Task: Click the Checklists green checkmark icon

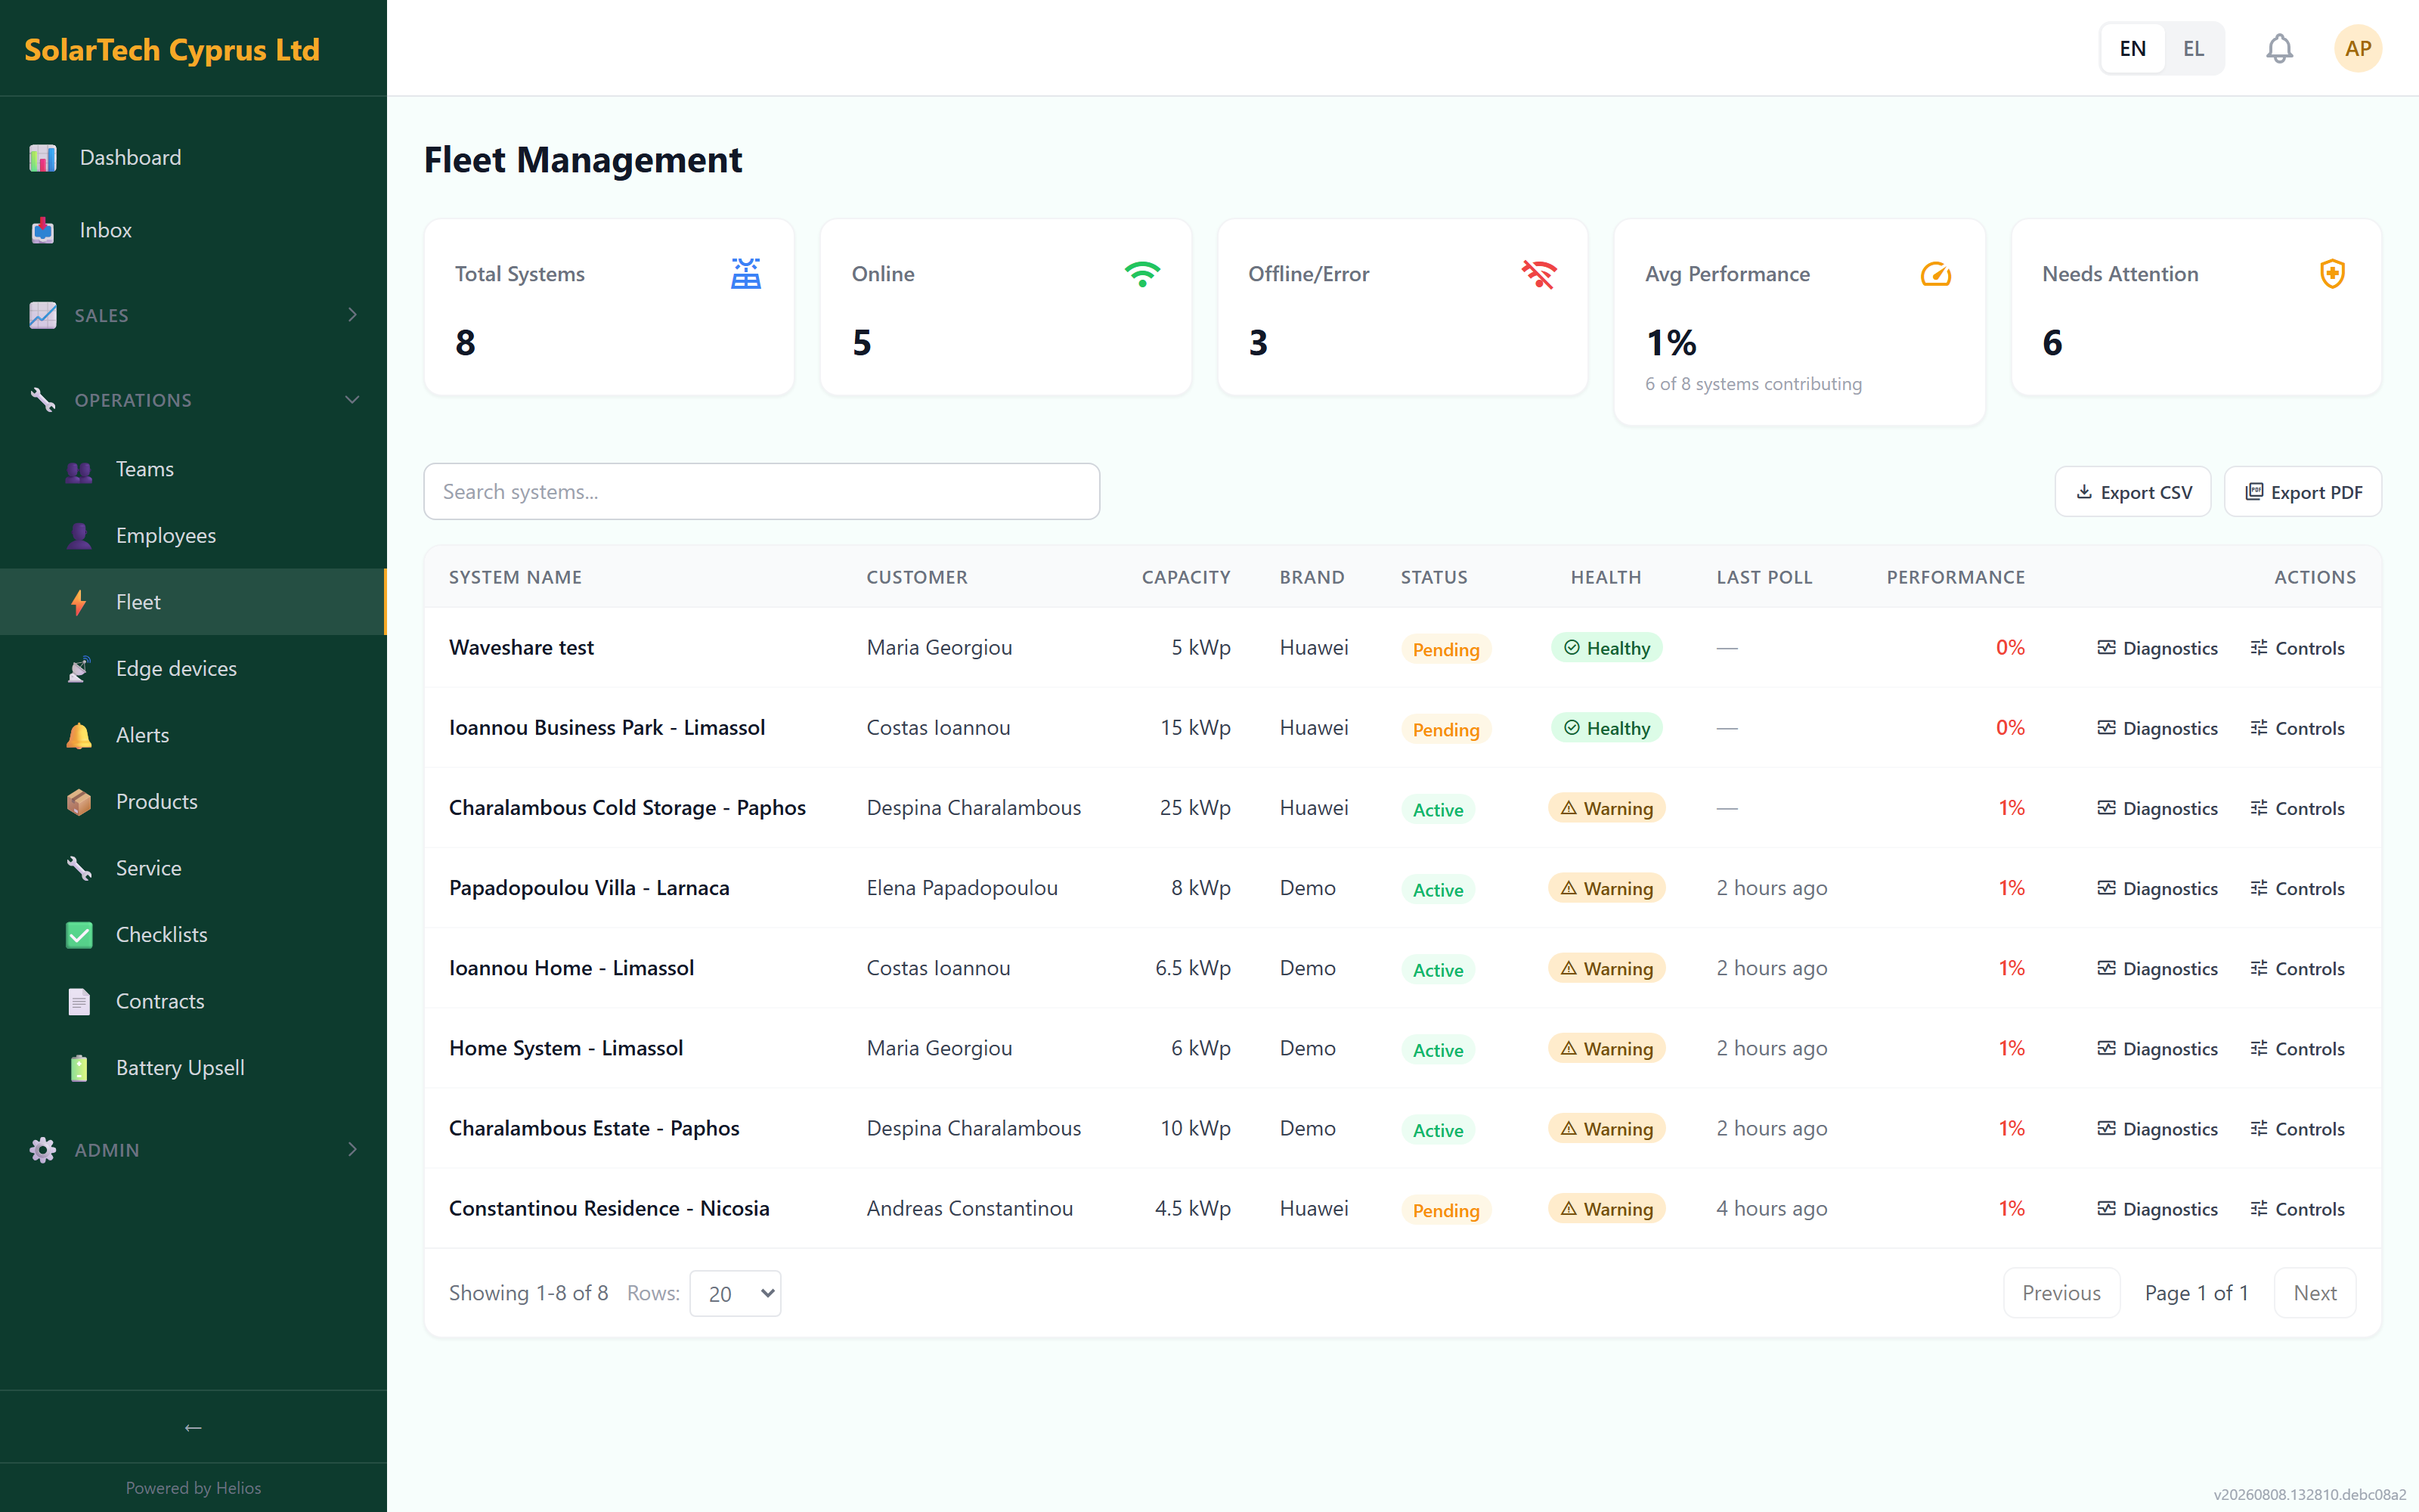Action: click(x=79, y=935)
